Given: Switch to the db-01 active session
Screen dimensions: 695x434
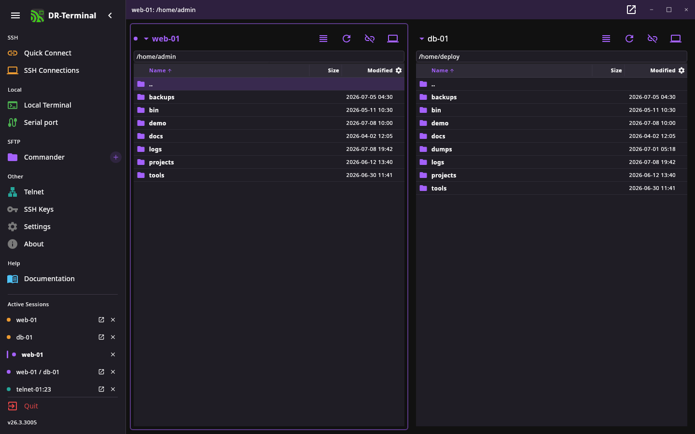Looking at the screenshot, I should coord(24,337).
